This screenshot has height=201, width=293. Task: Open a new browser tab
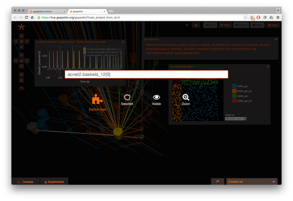tap(111, 12)
